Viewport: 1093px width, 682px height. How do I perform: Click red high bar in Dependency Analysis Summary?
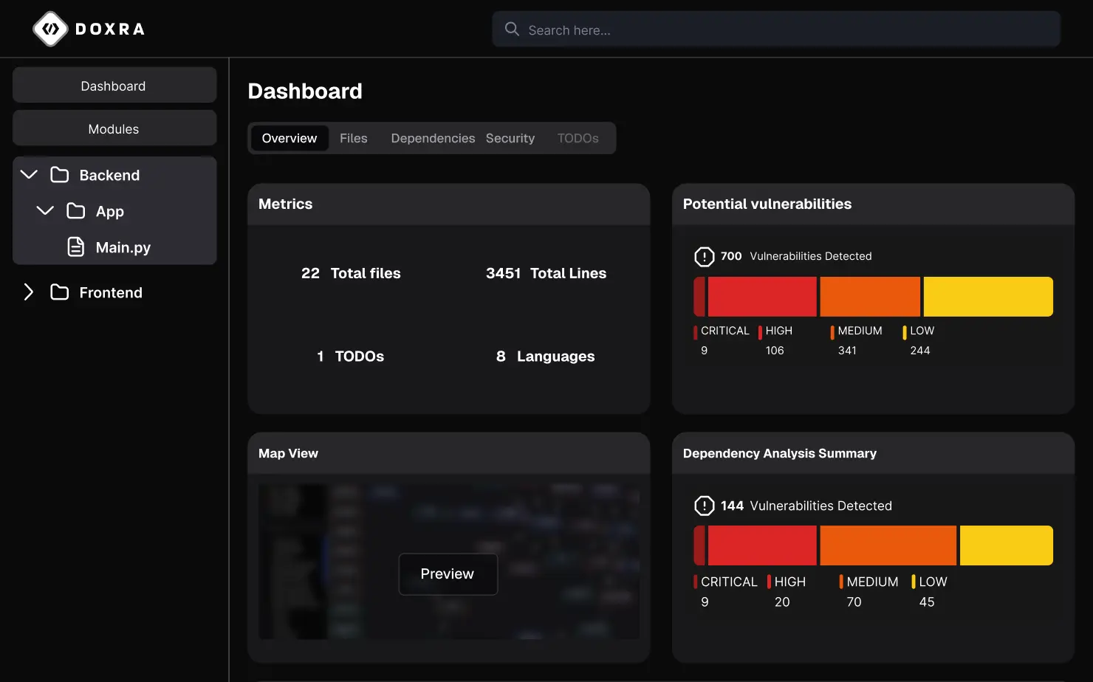pos(762,545)
